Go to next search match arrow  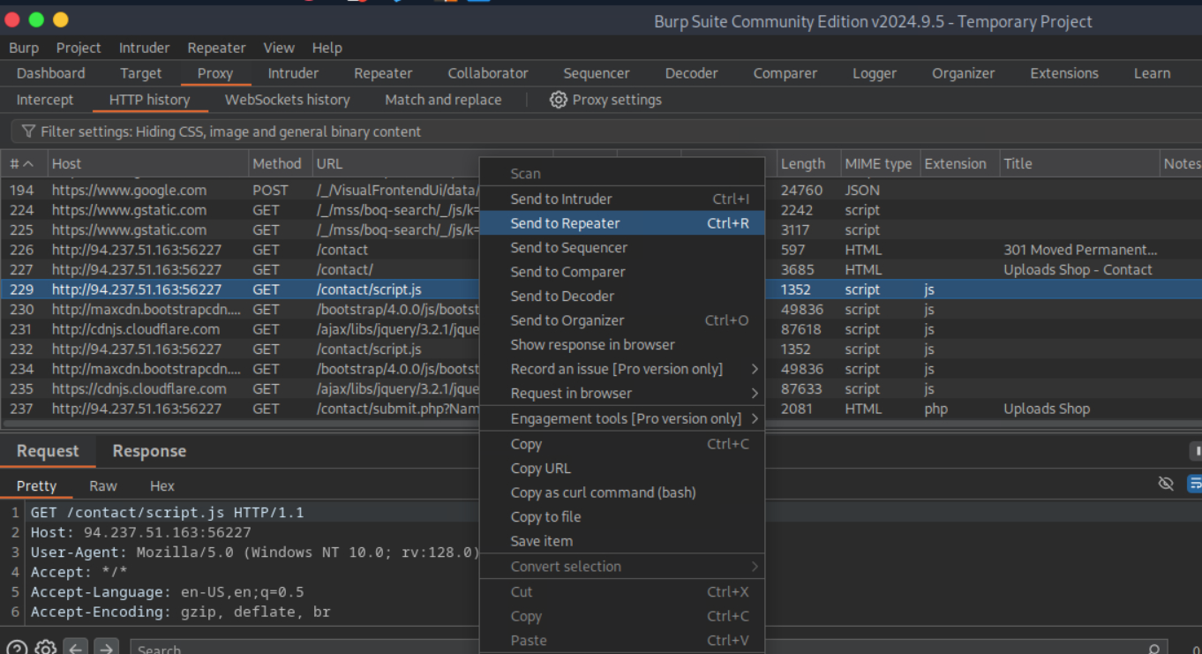(x=106, y=649)
